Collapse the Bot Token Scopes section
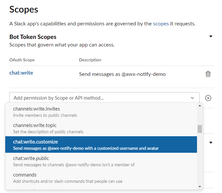Image resolution: width=222 pixels, height=193 pixels. pyautogui.click(x=211, y=37)
